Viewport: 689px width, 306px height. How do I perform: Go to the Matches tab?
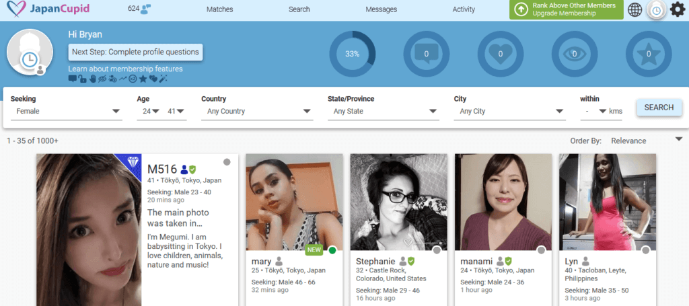coord(220,9)
